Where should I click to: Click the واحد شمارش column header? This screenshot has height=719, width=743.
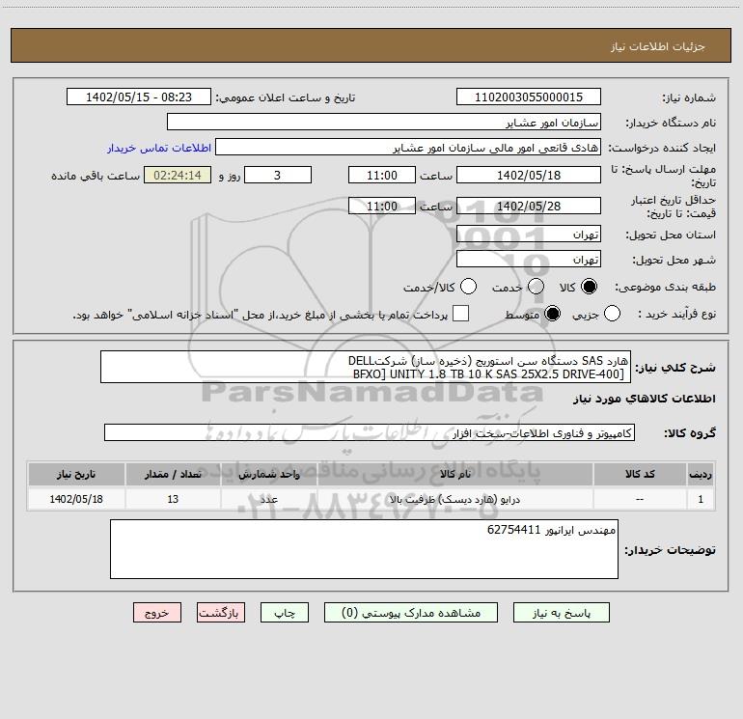268,474
